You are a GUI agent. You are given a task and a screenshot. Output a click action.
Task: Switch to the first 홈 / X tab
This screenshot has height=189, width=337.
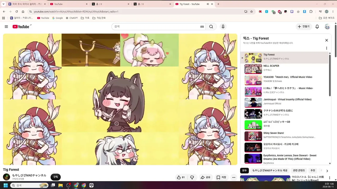[111, 4]
